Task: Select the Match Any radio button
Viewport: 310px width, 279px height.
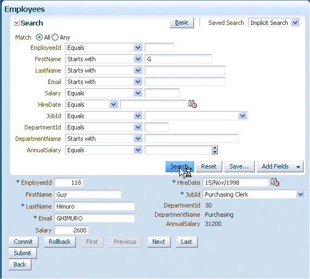Action: 55,37
